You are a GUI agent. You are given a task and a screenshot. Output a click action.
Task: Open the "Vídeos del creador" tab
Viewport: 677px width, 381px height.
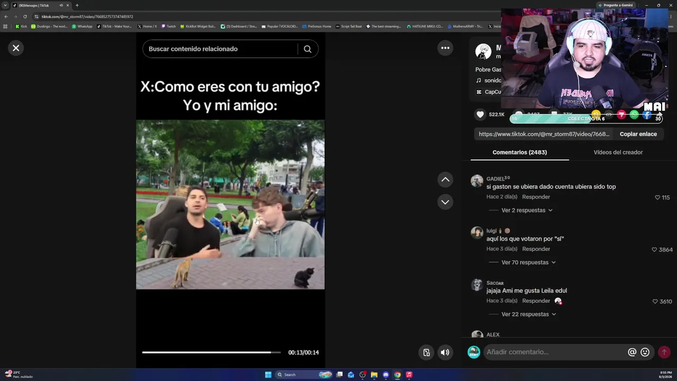tap(618, 152)
